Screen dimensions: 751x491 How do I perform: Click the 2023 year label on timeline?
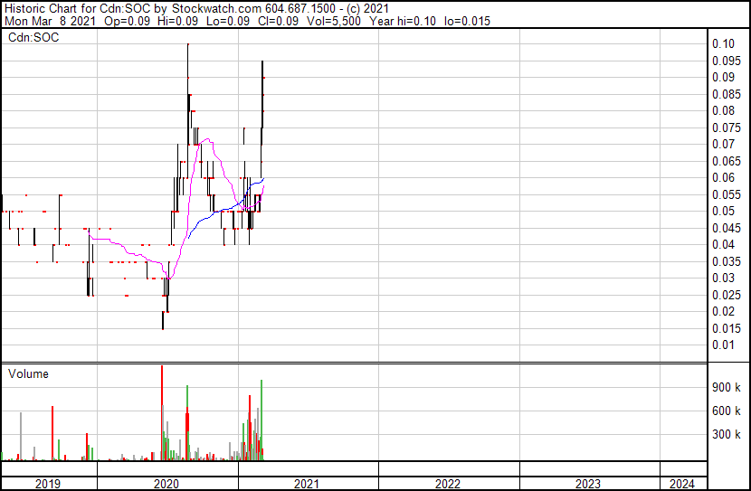point(588,484)
